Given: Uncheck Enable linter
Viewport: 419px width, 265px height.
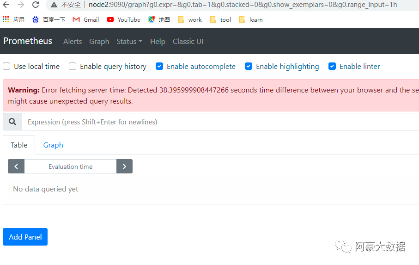Looking at the screenshot, I should tap(332, 66).
